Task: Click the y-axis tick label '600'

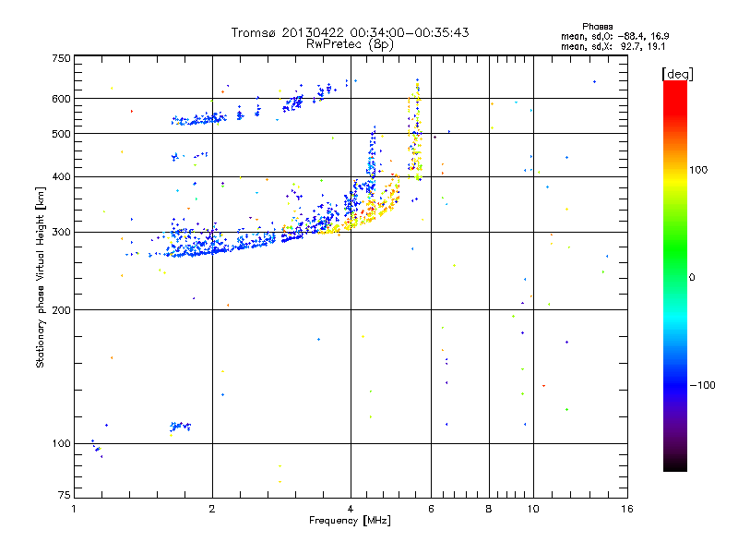Action: point(61,99)
